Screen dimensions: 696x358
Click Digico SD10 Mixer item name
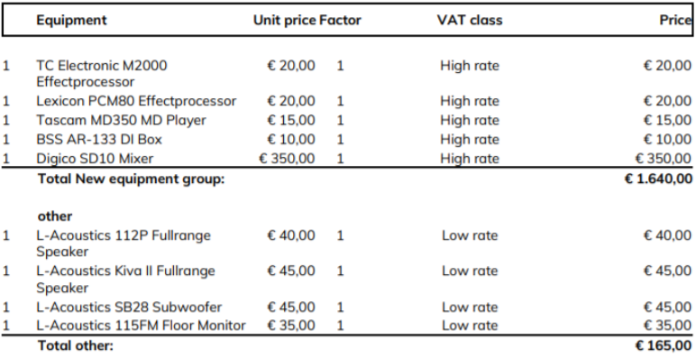(95, 158)
